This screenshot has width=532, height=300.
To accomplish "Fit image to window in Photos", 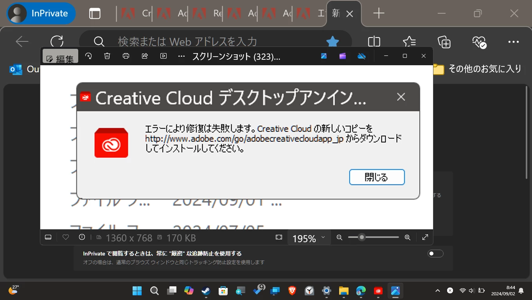I will [x=279, y=237].
